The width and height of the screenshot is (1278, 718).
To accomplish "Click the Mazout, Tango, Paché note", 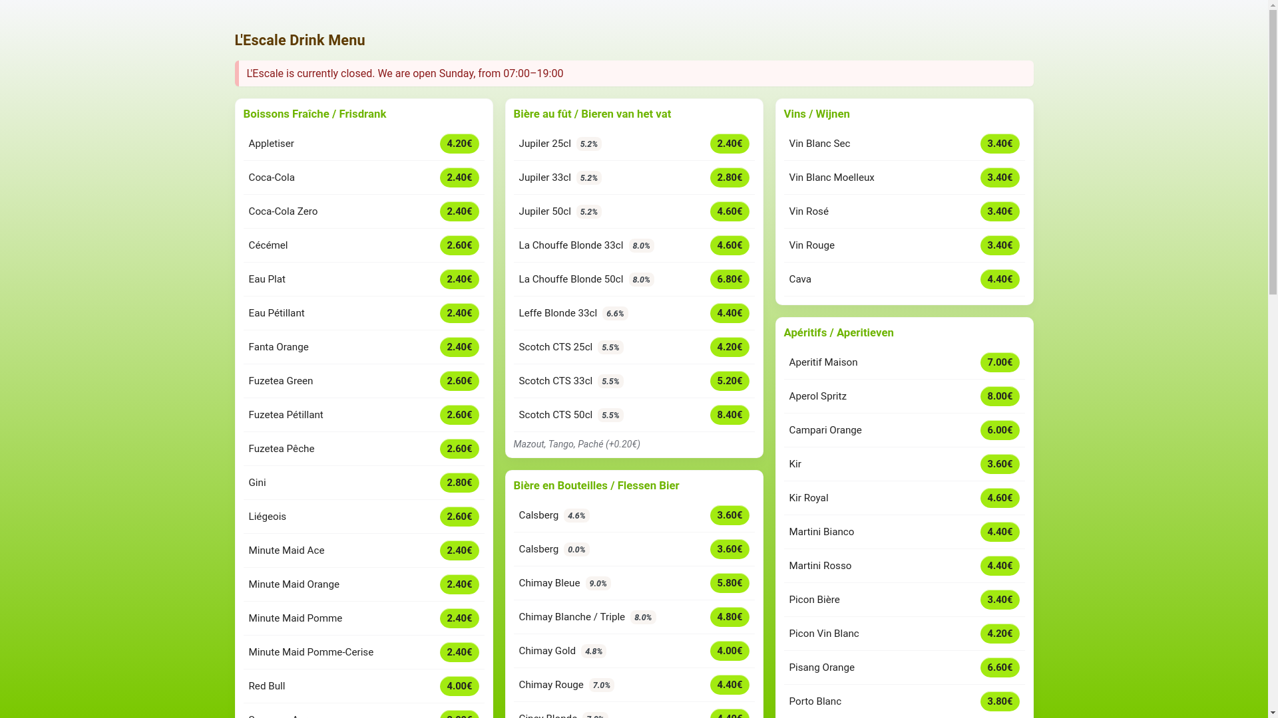I will tap(576, 444).
